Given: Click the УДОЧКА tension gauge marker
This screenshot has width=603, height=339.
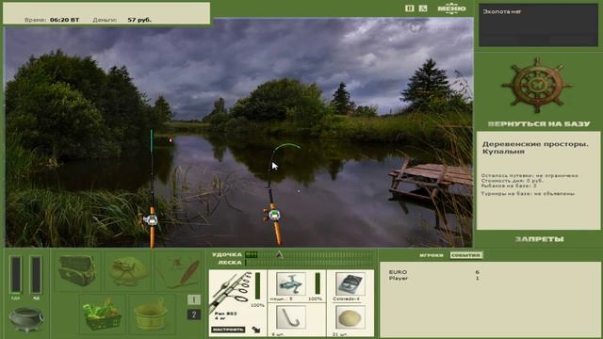Looking at the screenshot, I should [x=280, y=254].
